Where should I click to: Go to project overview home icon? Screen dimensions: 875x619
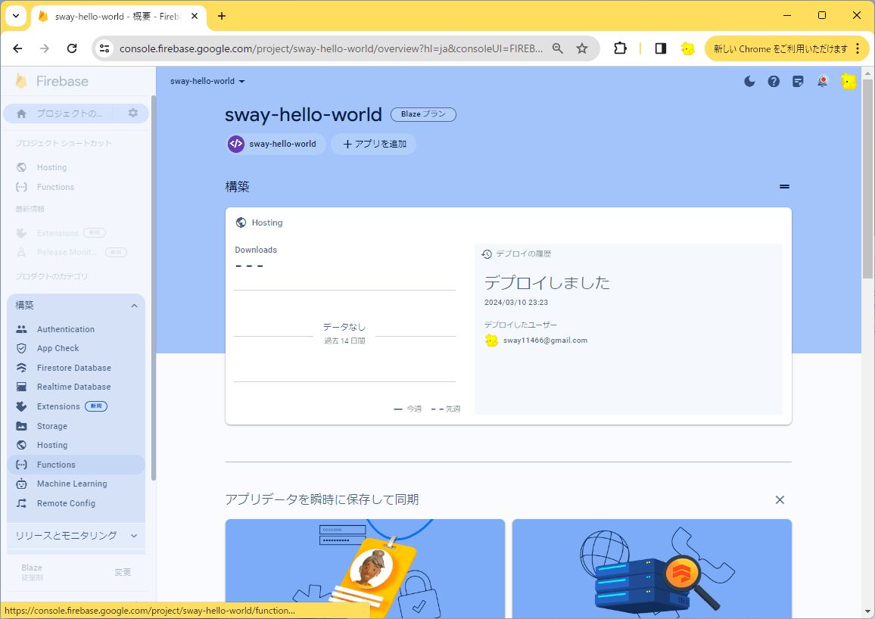click(x=21, y=114)
